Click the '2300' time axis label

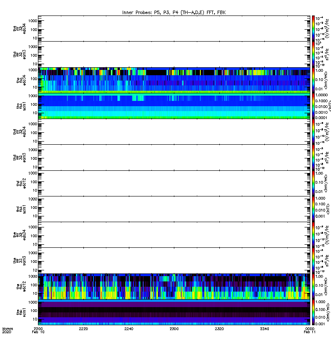pos(174,329)
